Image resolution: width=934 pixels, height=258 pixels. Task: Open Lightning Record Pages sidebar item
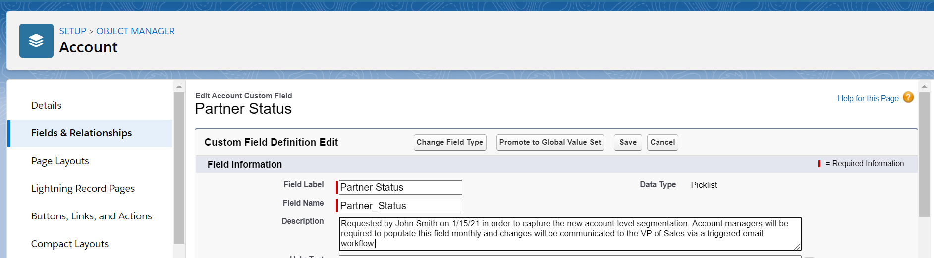point(83,188)
